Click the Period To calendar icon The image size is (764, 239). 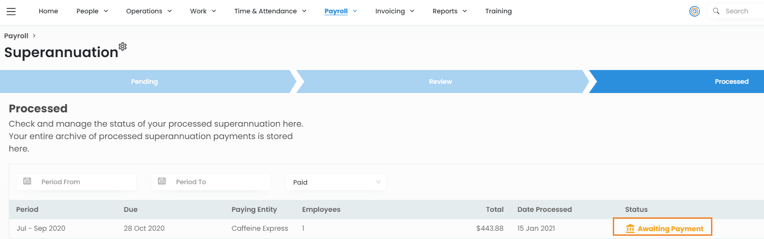(x=162, y=181)
